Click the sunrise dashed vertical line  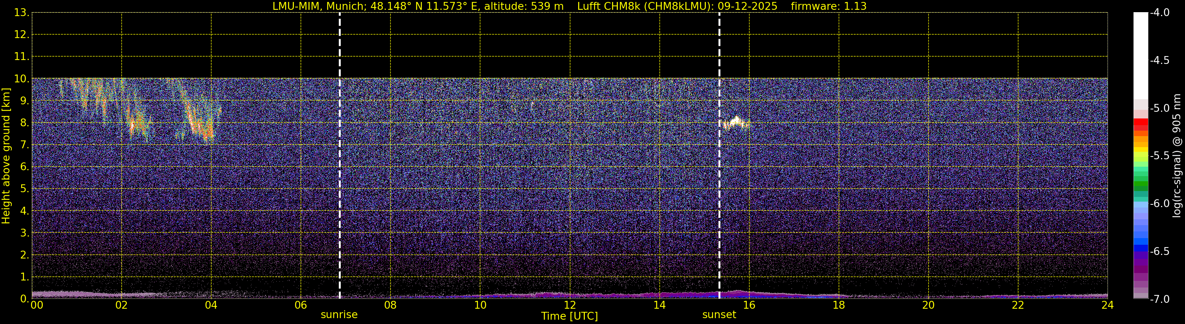click(x=340, y=156)
